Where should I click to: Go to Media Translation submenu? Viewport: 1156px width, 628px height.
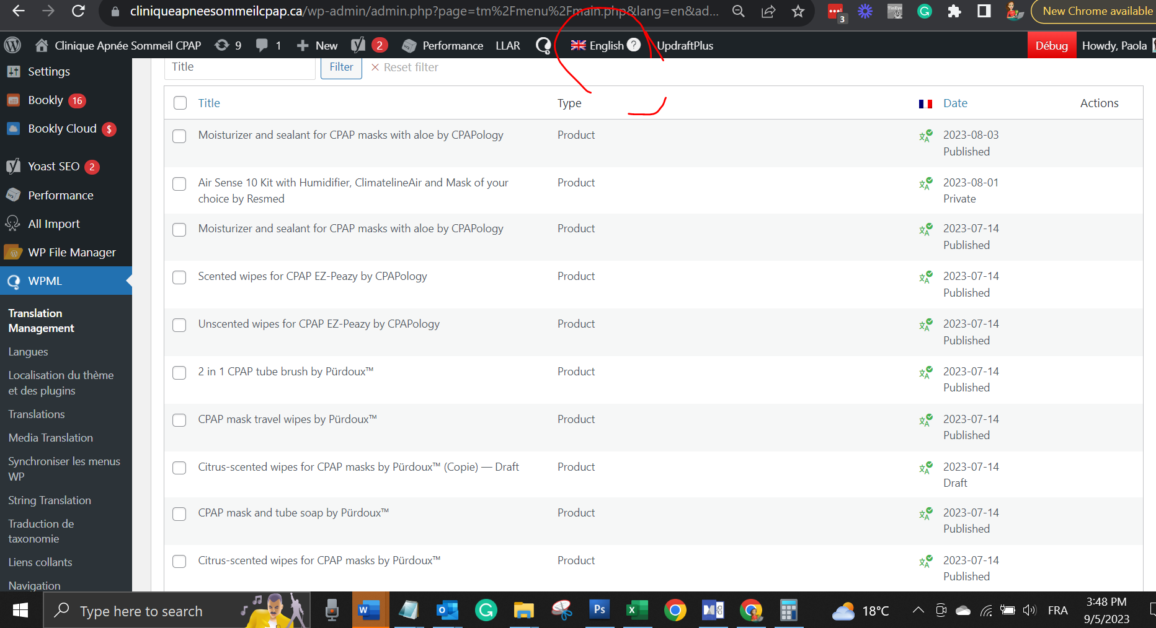[x=51, y=437]
